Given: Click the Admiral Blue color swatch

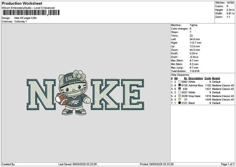Looking at the screenshot, I should (179, 85).
